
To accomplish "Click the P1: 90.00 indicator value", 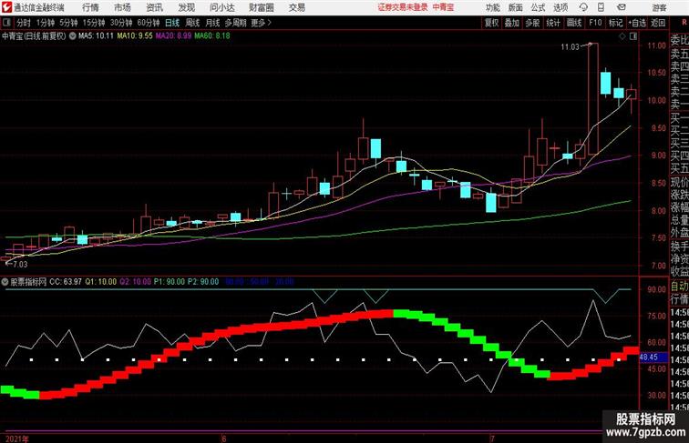I will (170, 282).
